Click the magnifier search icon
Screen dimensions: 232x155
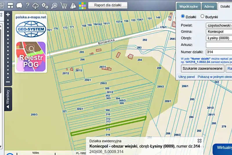[x=54, y=5]
